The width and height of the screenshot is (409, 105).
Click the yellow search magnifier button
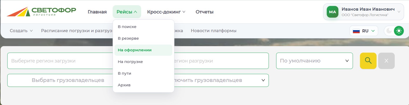(368, 61)
